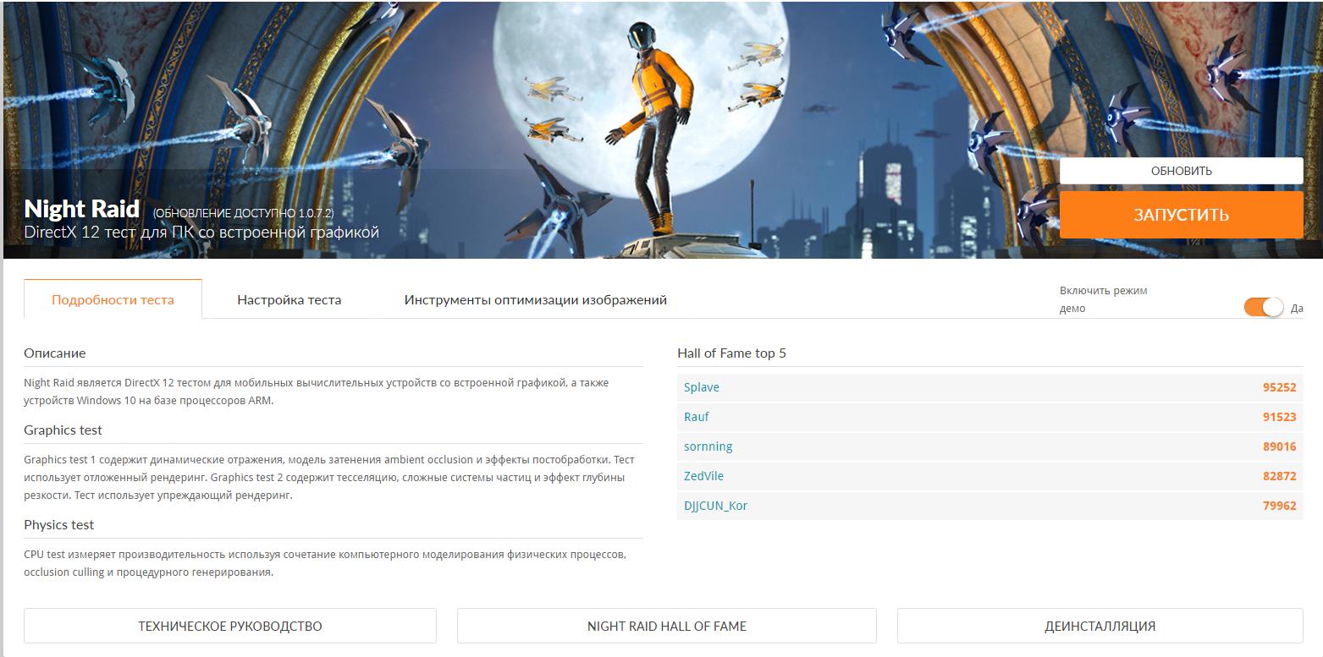Click the ДЕИНСТАЛЛЯЦИЯ button
Viewport: 1323px width, 657px height.
click(1100, 626)
